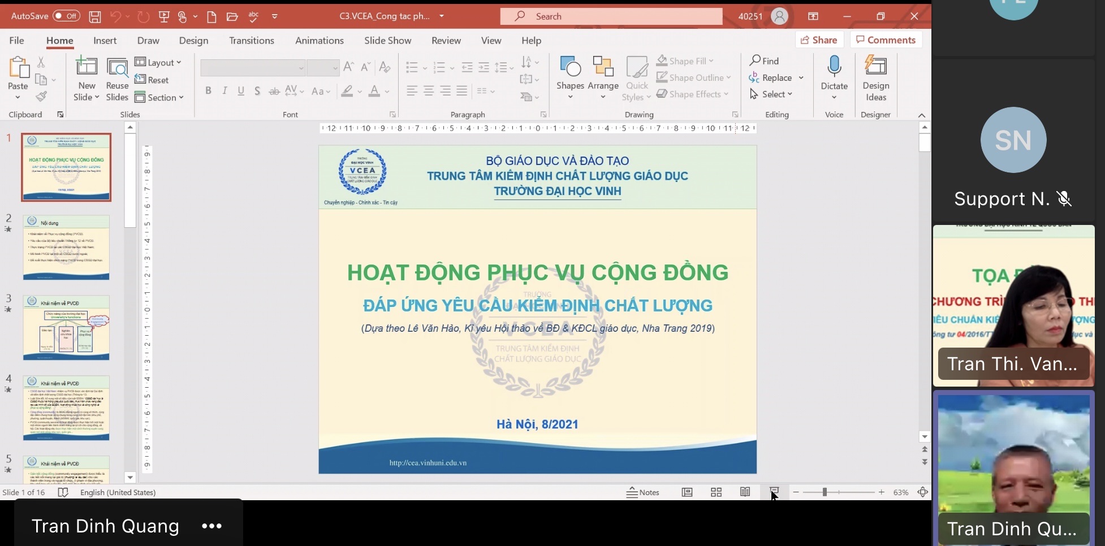This screenshot has width=1105, height=546.
Task: Toggle Underline formatting
Action: coord(241,91)
